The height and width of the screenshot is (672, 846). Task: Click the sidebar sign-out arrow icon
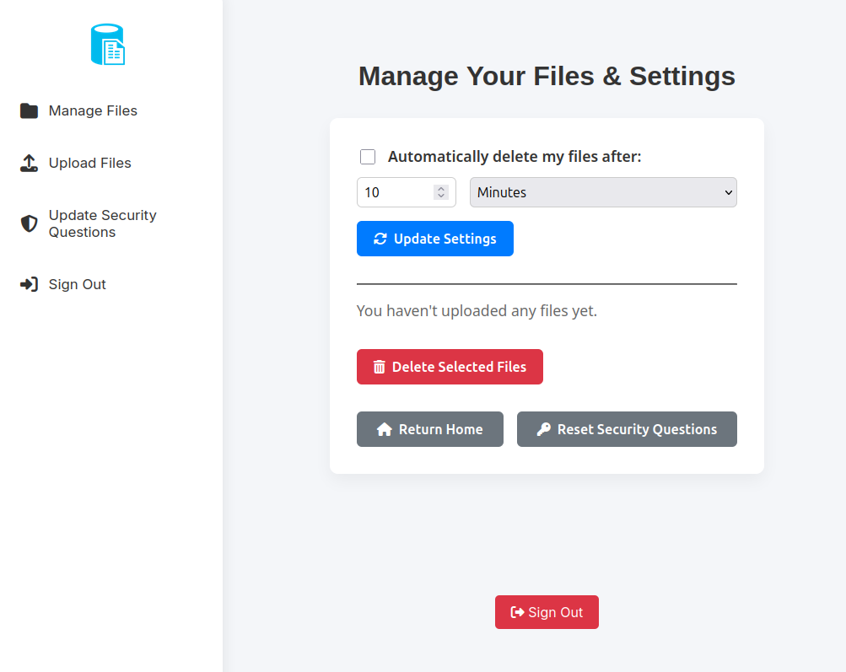(x=30, y=284)
